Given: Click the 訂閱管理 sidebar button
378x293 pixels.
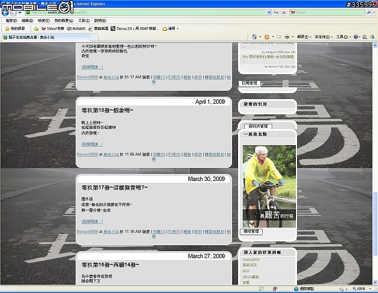Looking at the screenshot, I should (249, 83).
